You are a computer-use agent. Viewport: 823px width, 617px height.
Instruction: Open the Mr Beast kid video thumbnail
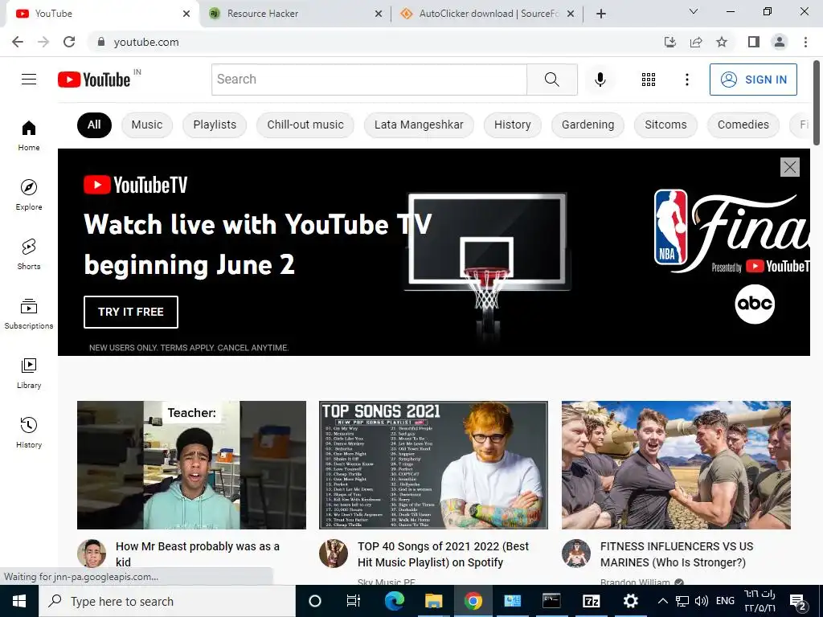click(191, 465)
